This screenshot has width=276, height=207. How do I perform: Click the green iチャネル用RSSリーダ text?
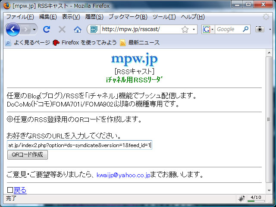(x=134, y=80)
